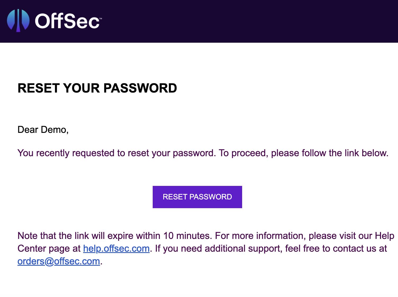Click the '10 minutes' expiry text
This screenshot has height=297, width=398.
coord(187,236)
